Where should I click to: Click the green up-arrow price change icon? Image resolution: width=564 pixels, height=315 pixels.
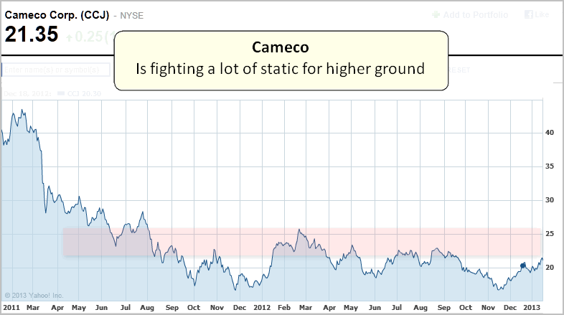click(x=69, y=37)
